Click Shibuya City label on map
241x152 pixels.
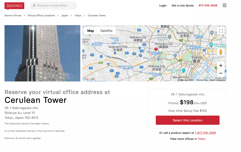157,68
